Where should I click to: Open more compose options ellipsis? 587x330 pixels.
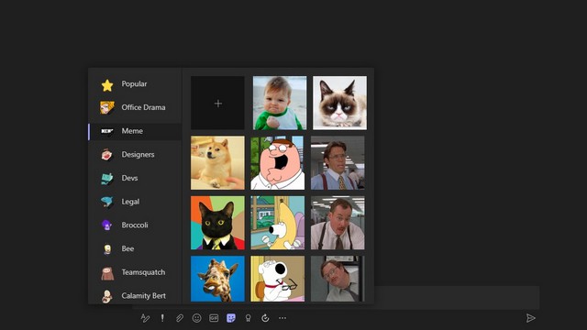[282, 318]
